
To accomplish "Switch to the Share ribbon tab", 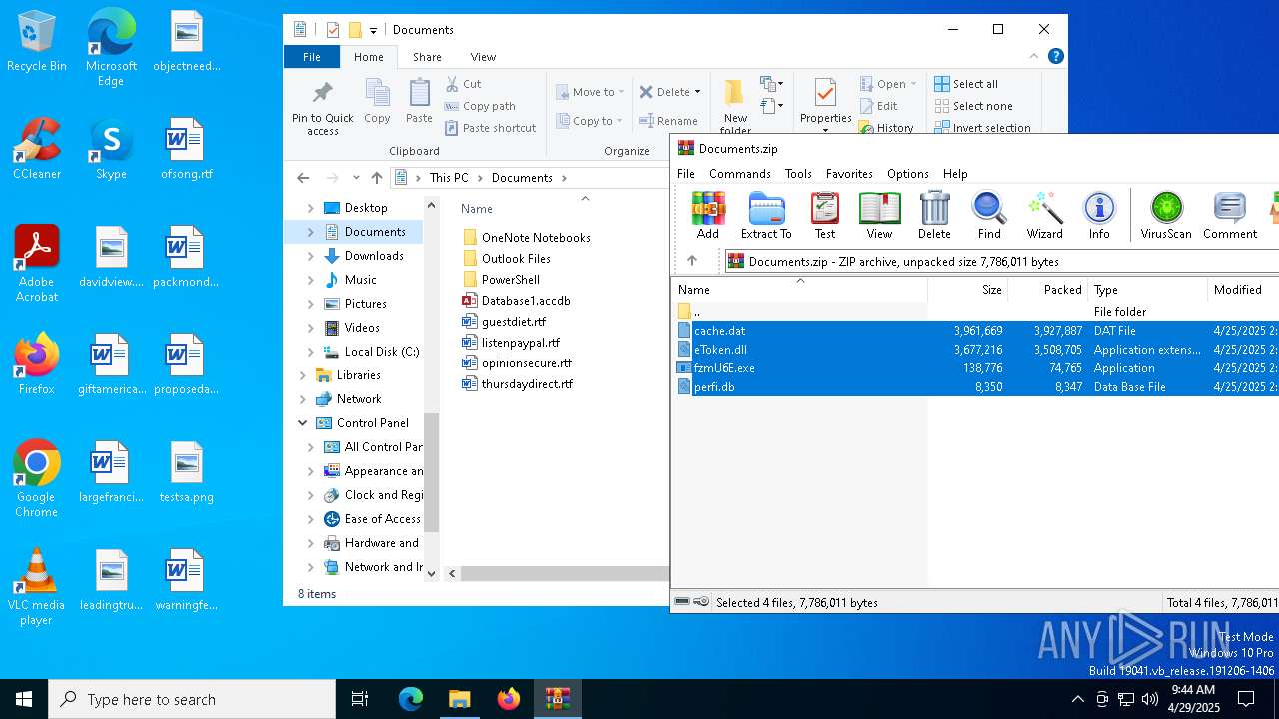I will coord(427,57).
